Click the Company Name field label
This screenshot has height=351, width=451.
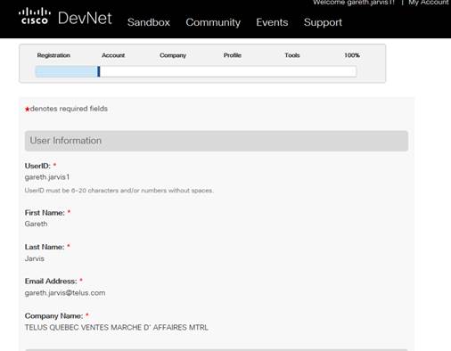click(x=53, y=316)
